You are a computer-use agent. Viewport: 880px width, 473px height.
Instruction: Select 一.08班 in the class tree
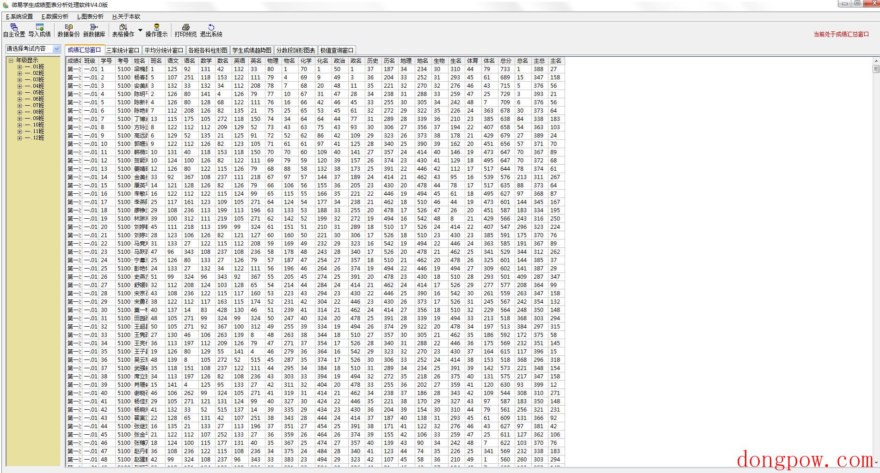[x=35, y=112]
